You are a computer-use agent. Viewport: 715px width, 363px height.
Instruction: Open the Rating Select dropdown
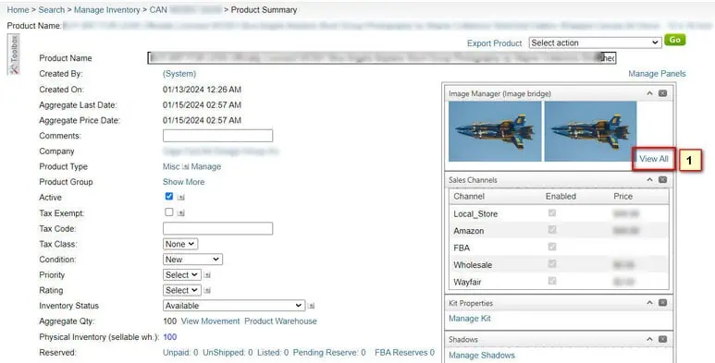pos(182,291)
